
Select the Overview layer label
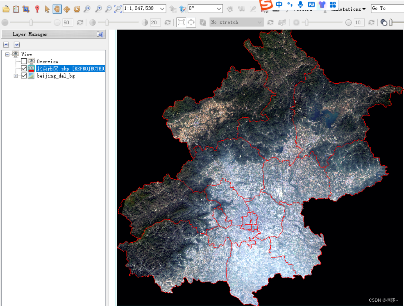point(48,62)
